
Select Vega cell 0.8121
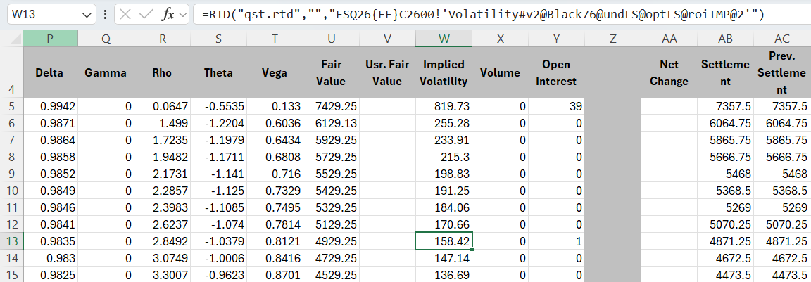[x=275, y=241]
